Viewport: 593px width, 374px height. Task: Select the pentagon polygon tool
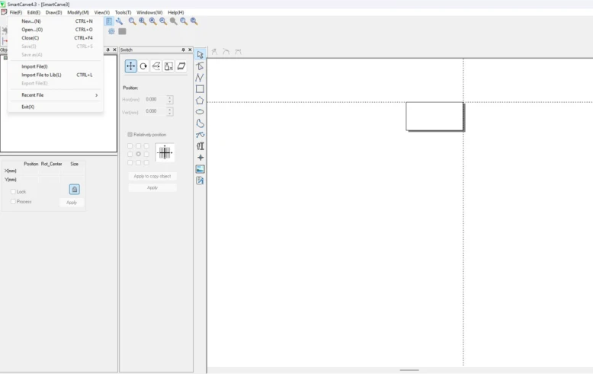pos(200,101)
